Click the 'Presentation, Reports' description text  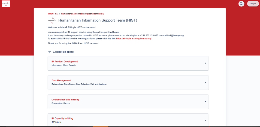click(x=61, y=103)
